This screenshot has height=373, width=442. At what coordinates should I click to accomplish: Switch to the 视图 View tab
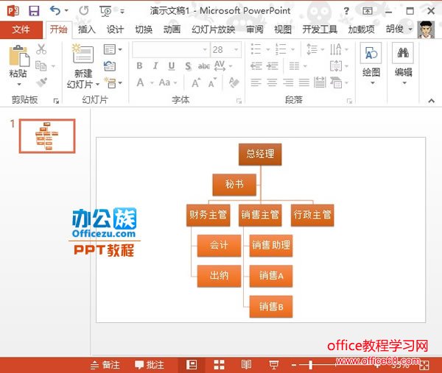[283, 29]
